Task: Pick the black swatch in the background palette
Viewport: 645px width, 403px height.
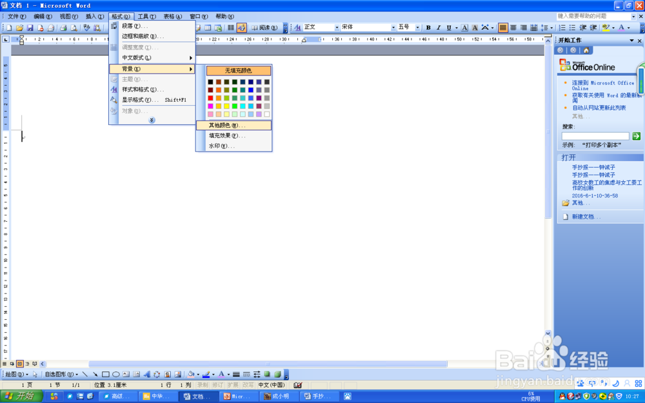Action: click(x=211, y=82)
